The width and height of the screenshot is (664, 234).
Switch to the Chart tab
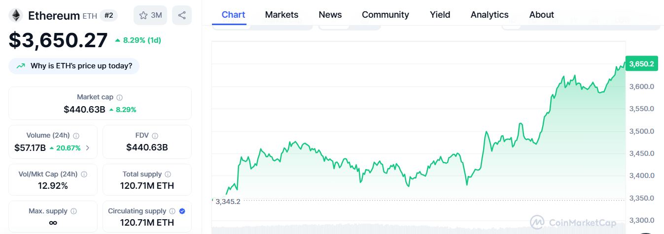click(234, 15)
